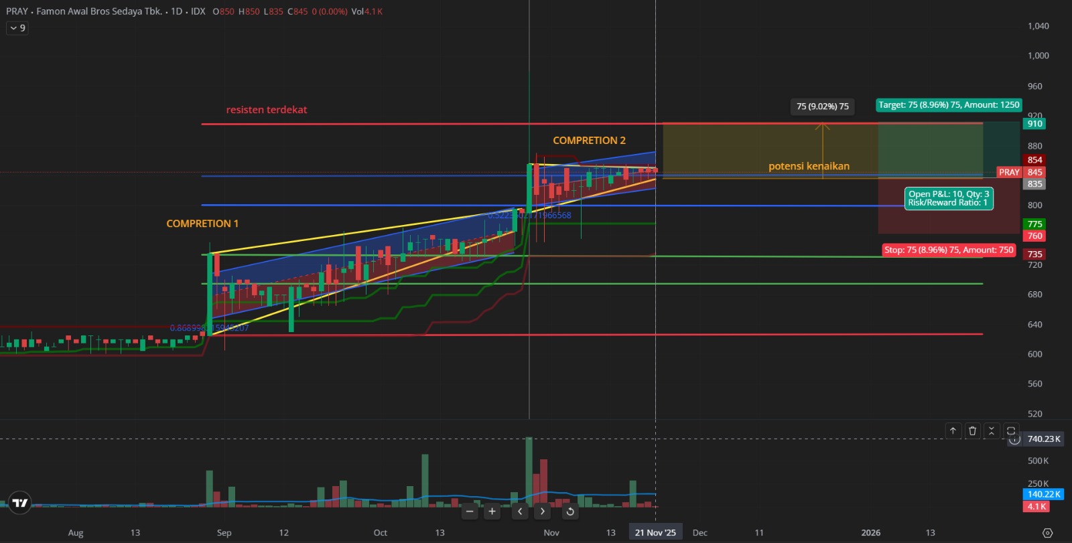Click the 735 price label

(1034, 254)
